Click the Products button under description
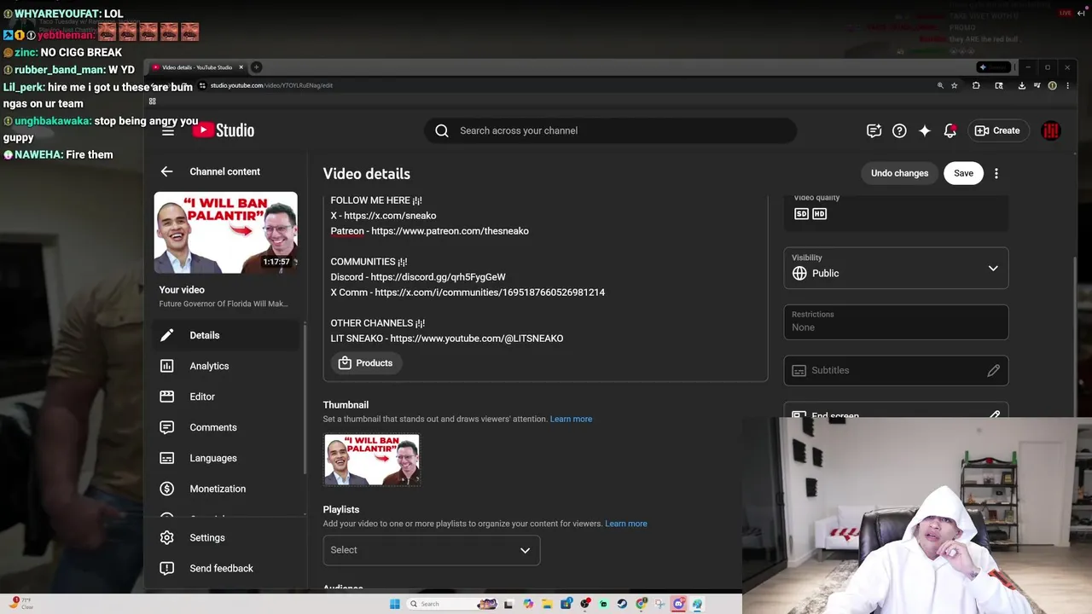This screenshot has width=1092, height=614. coord(366,363)
